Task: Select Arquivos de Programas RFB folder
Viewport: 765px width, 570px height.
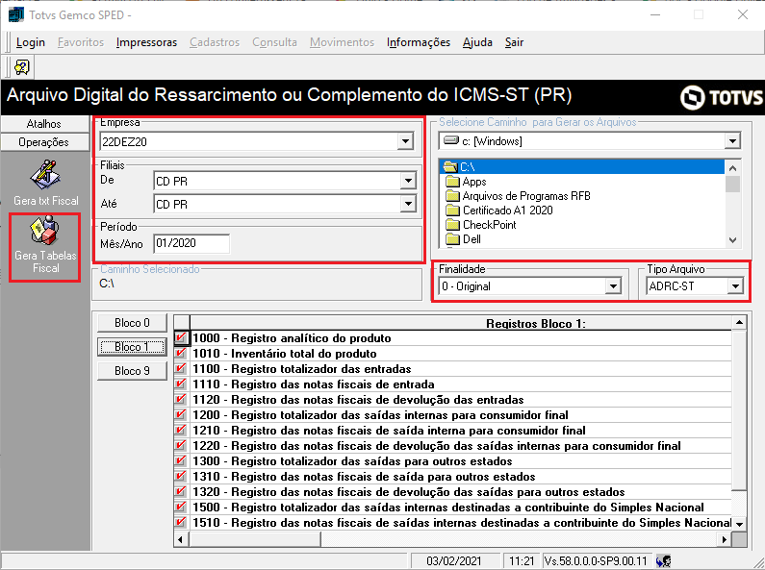Action: 526,196
